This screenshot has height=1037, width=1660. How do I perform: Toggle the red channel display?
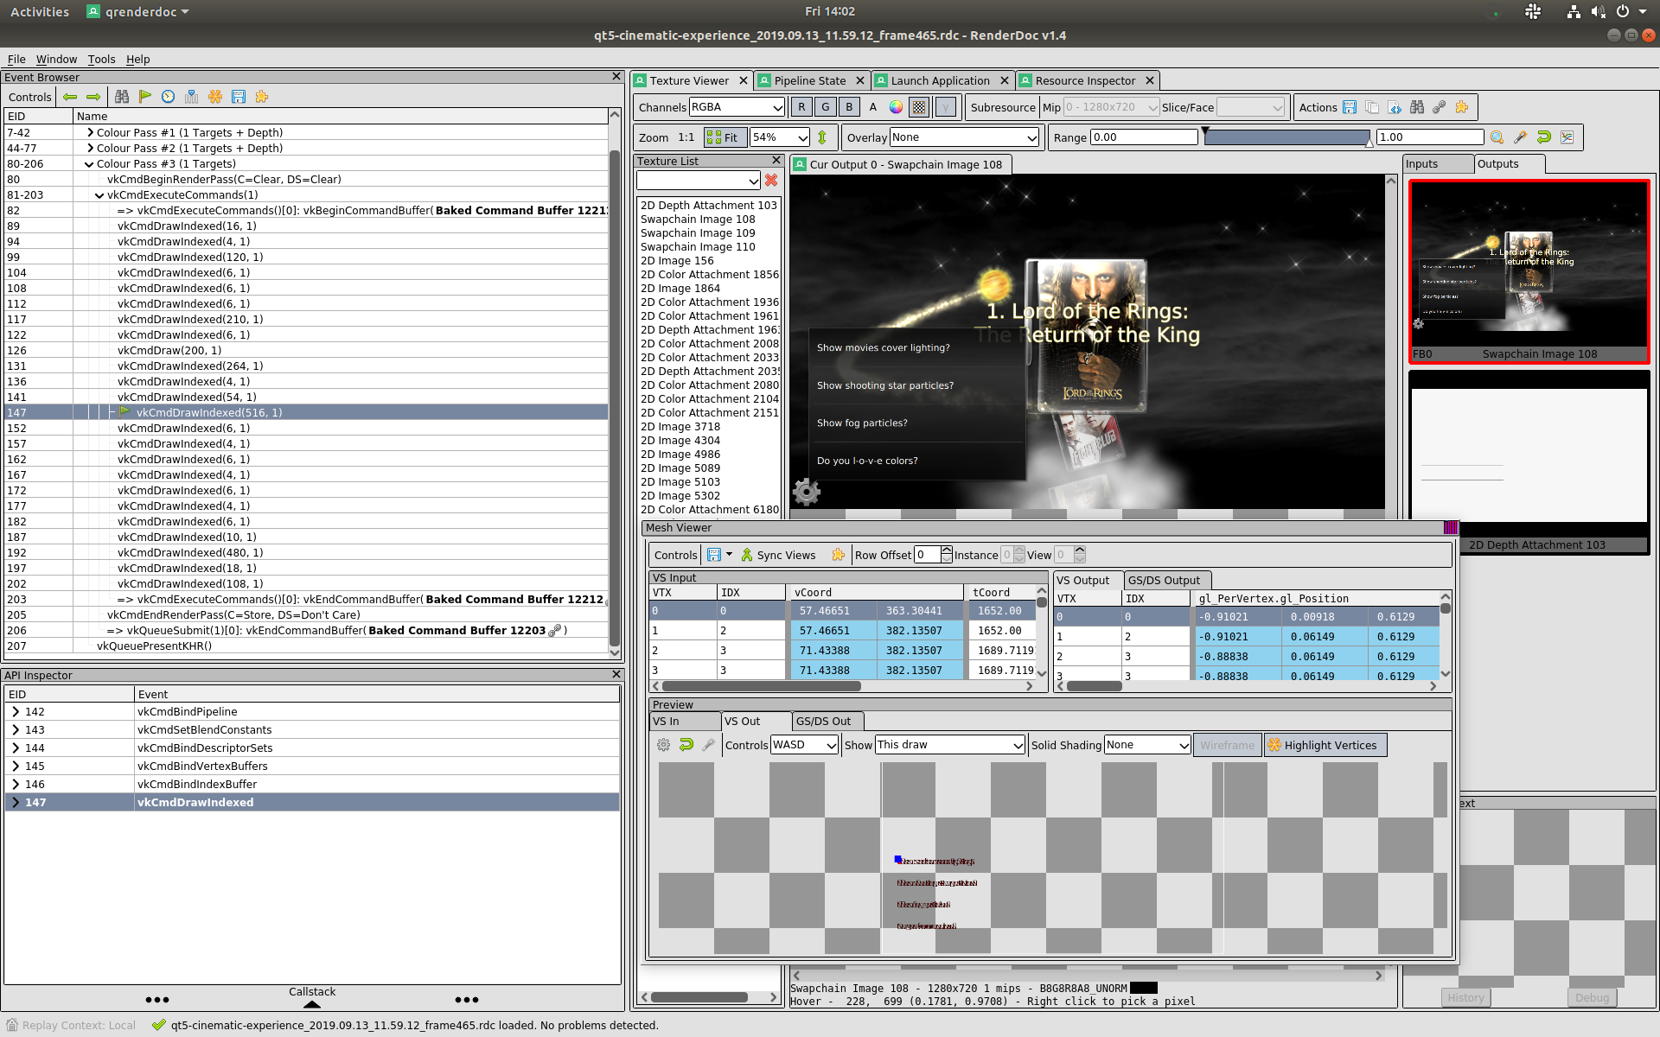(801, 106)
